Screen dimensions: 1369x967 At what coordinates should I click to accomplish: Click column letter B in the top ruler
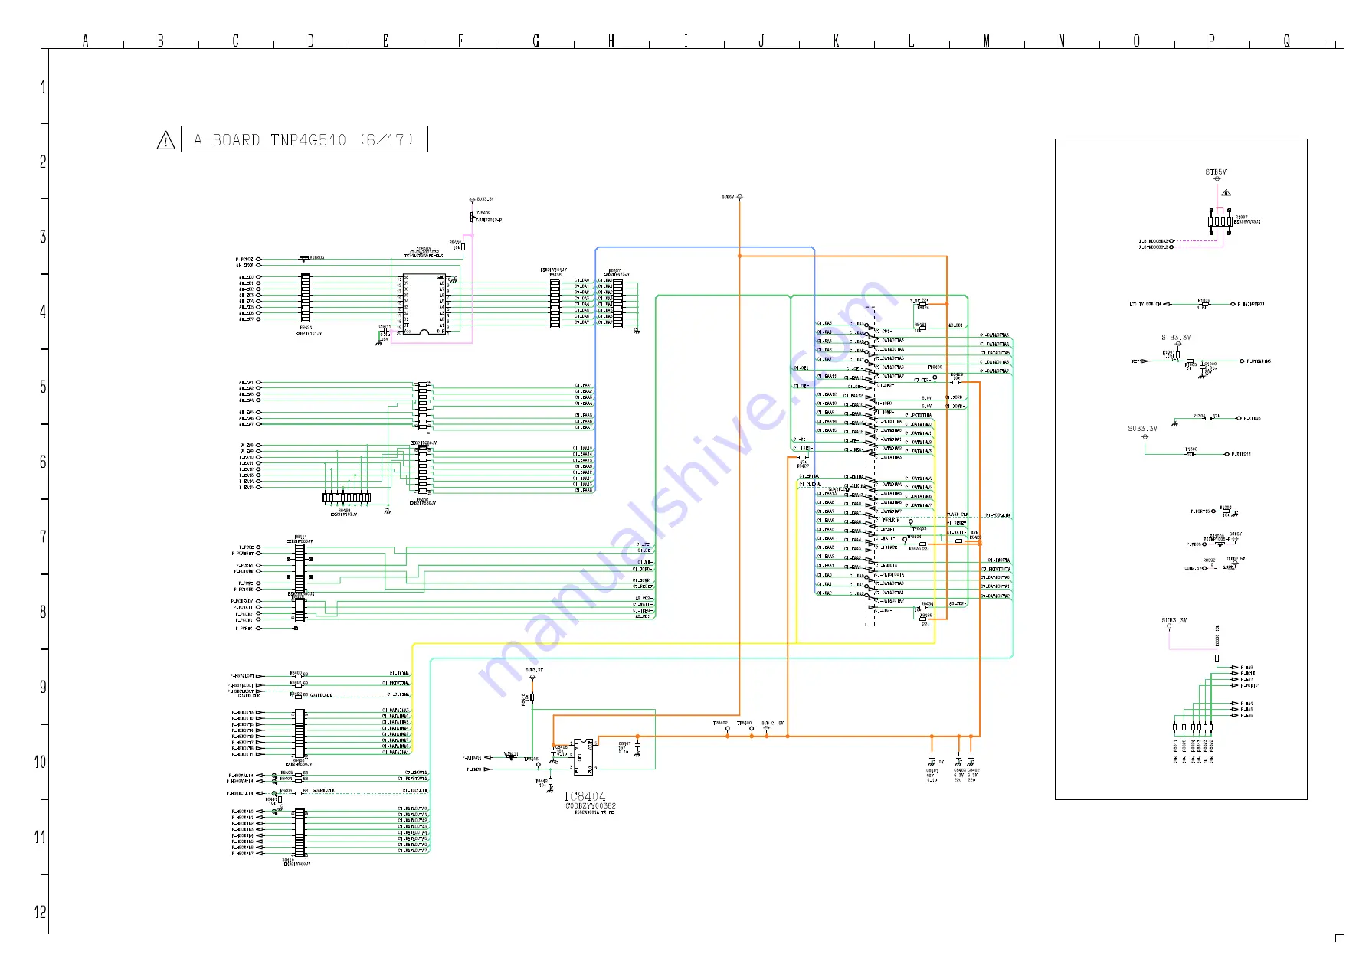coord(160,41)
